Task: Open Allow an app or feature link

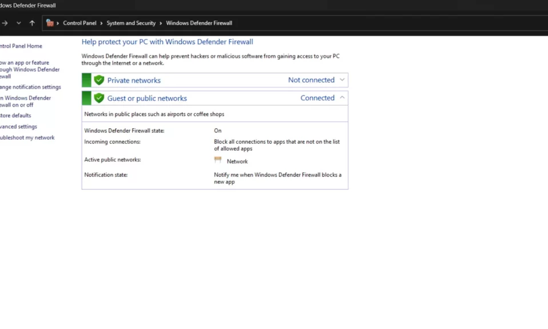Action: coord(30,70)
